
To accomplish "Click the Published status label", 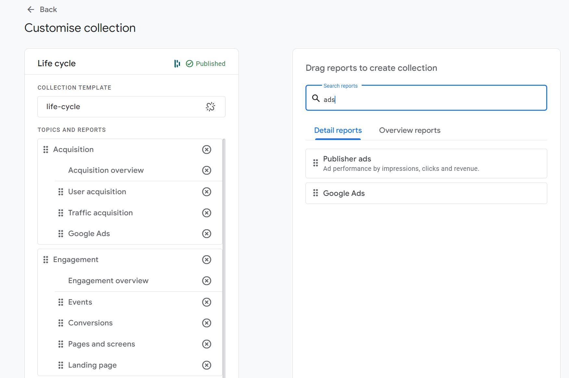I will (x=211, y=64).
